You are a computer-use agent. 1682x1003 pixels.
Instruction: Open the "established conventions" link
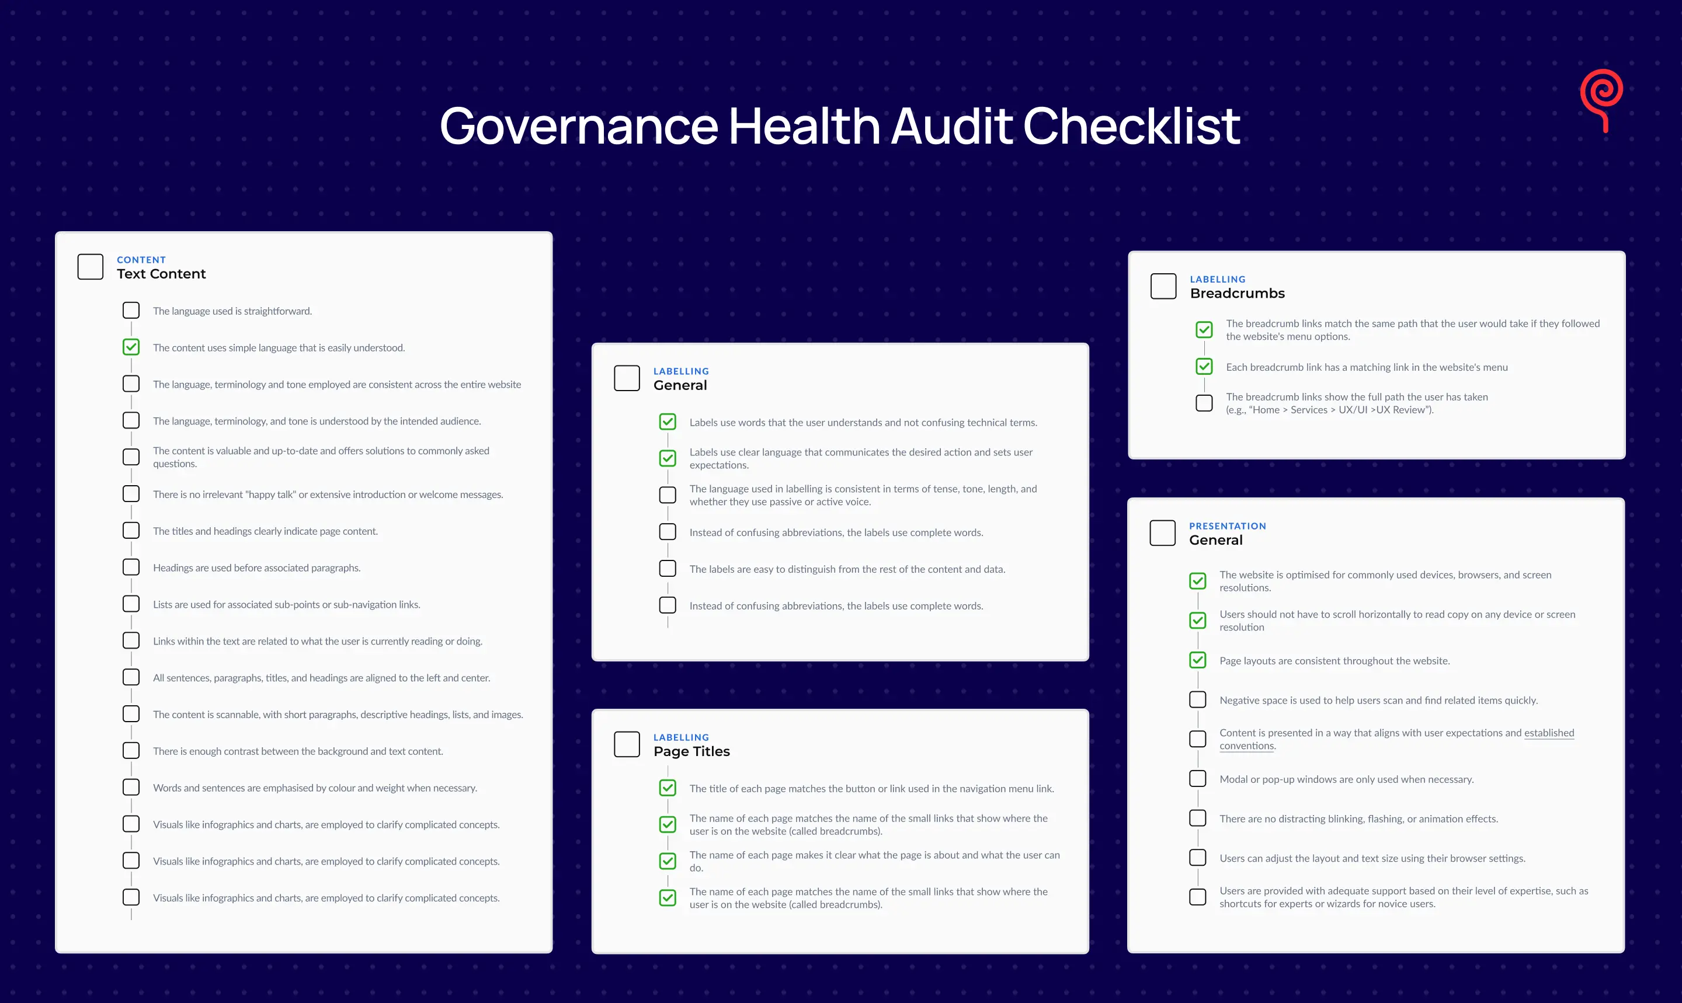tap(1549, 733)
